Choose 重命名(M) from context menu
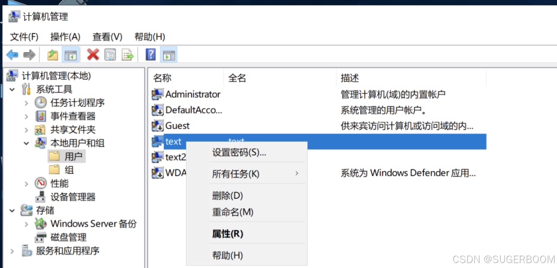 click(x=247, y=212)
